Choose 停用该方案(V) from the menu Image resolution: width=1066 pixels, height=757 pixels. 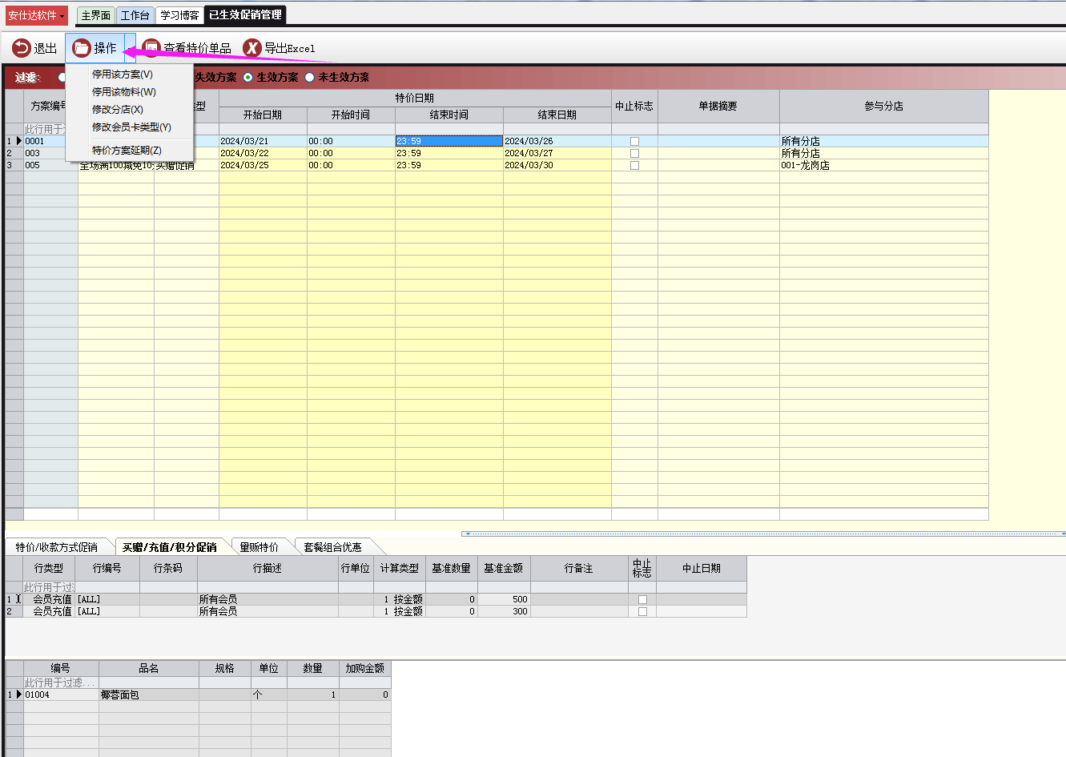(x=123, y=74)
